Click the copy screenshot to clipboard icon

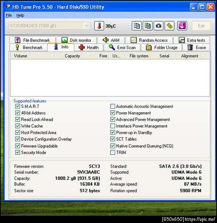[148, 26]
